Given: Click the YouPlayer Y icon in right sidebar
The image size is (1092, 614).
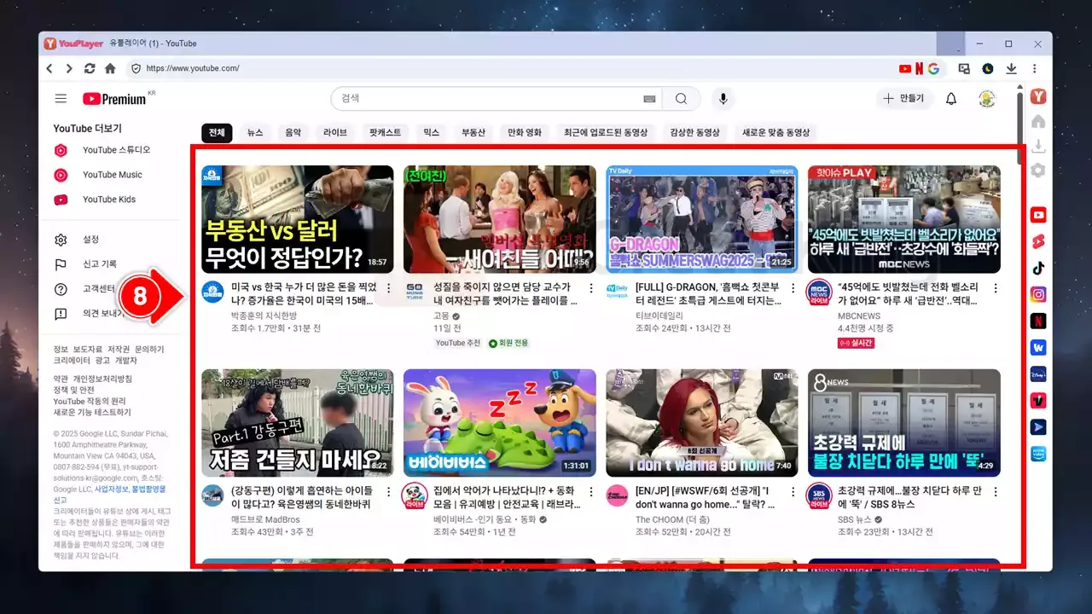Looking at the screenshot, I should coord(1038,96).
